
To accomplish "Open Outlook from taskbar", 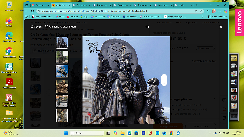I will pyautogui.click(x=164, y=133).
